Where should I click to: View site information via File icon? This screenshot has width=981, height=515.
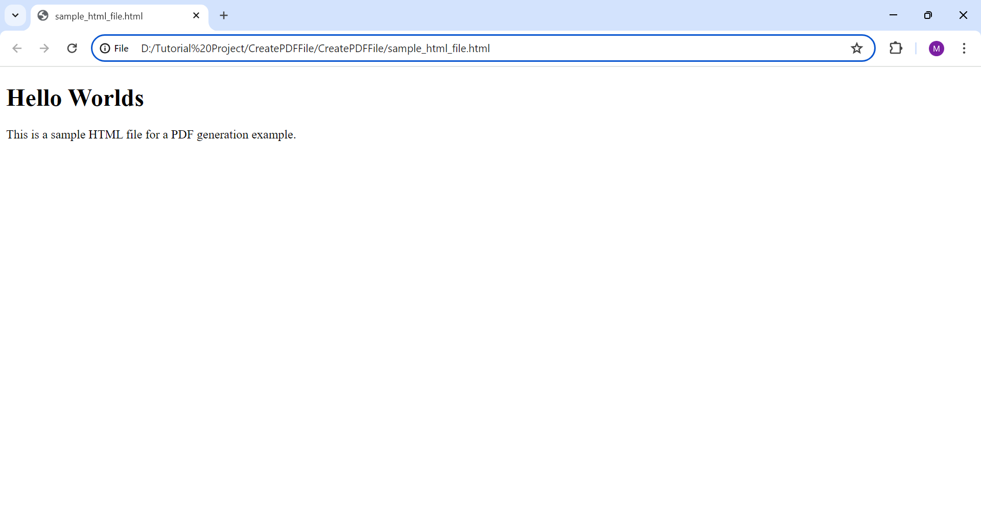pyautogui.click(x=114, y=48)
